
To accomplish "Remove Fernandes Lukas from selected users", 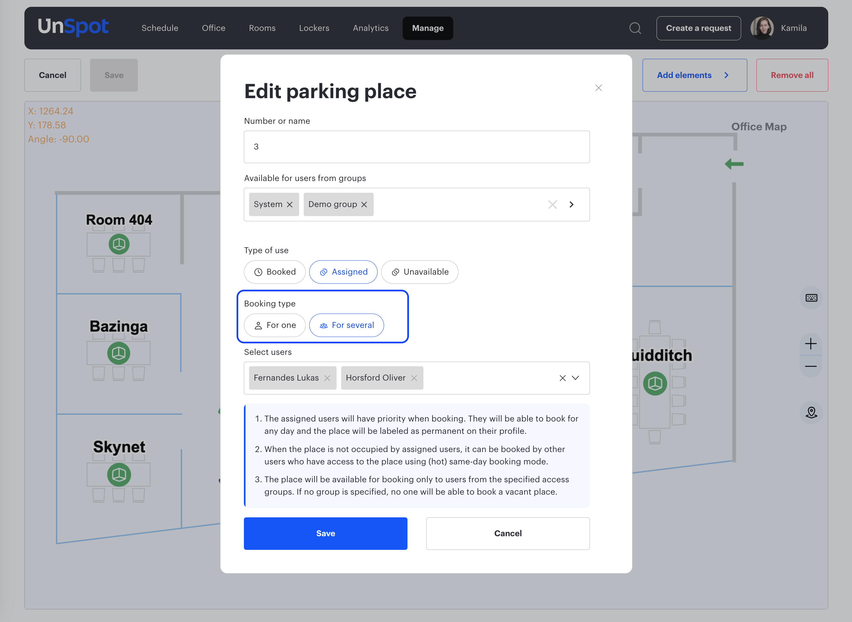I will (x=327, y=378).
